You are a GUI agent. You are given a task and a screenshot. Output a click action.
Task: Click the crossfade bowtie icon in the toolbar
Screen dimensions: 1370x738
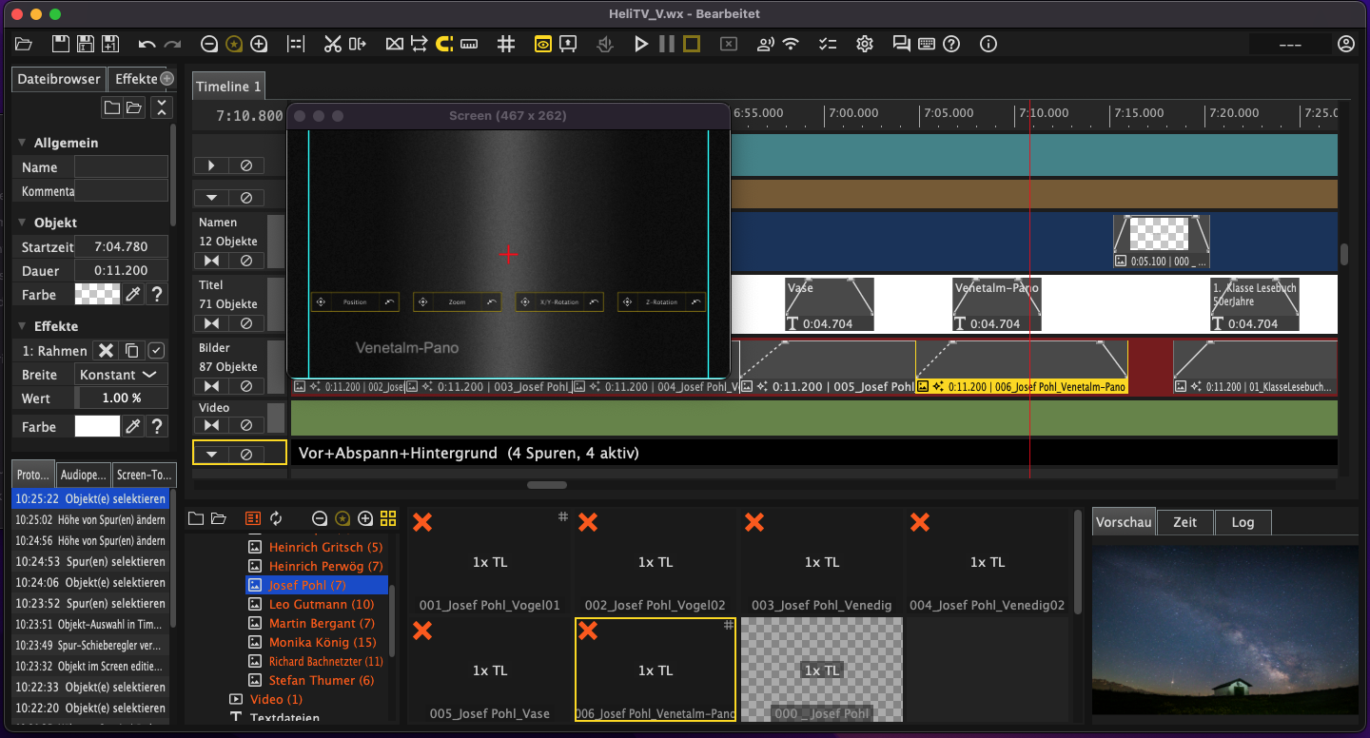click(394, 44)
